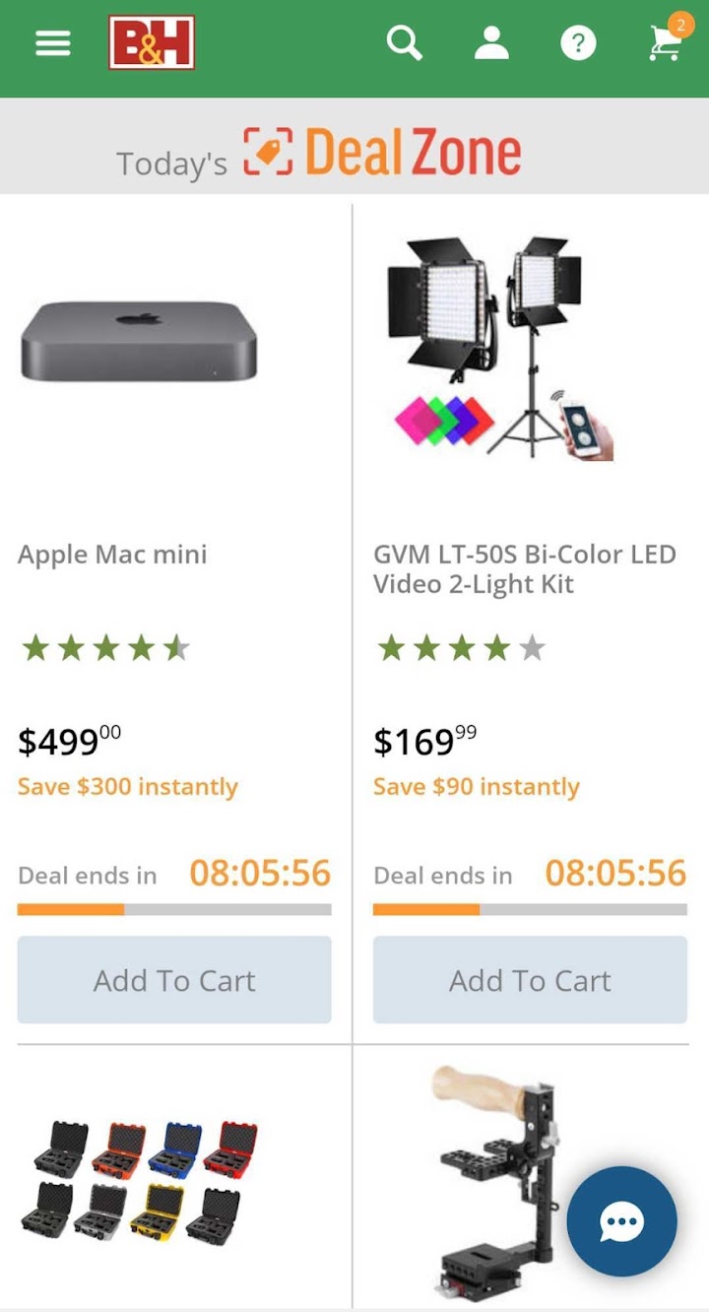Click the Deal Zone tag icon
Screen dimensions: 709x1312
(x=268, y=152)
